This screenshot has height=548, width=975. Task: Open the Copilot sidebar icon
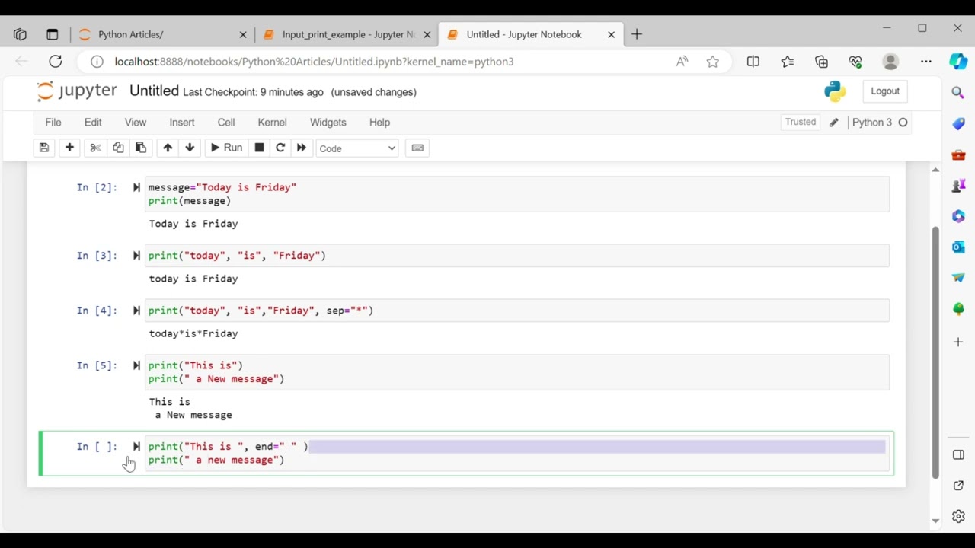958,62
